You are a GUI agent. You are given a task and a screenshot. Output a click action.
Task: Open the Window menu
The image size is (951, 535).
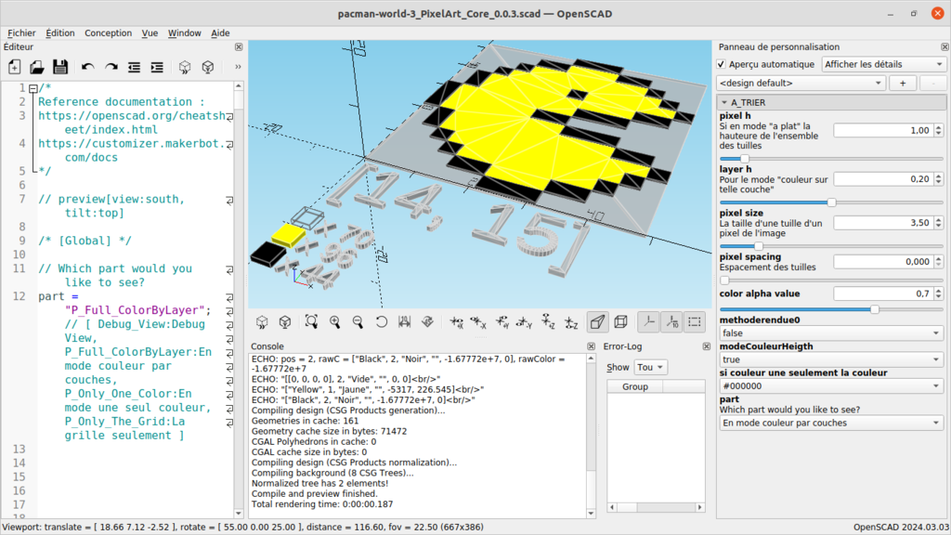[x=185, y=33]
